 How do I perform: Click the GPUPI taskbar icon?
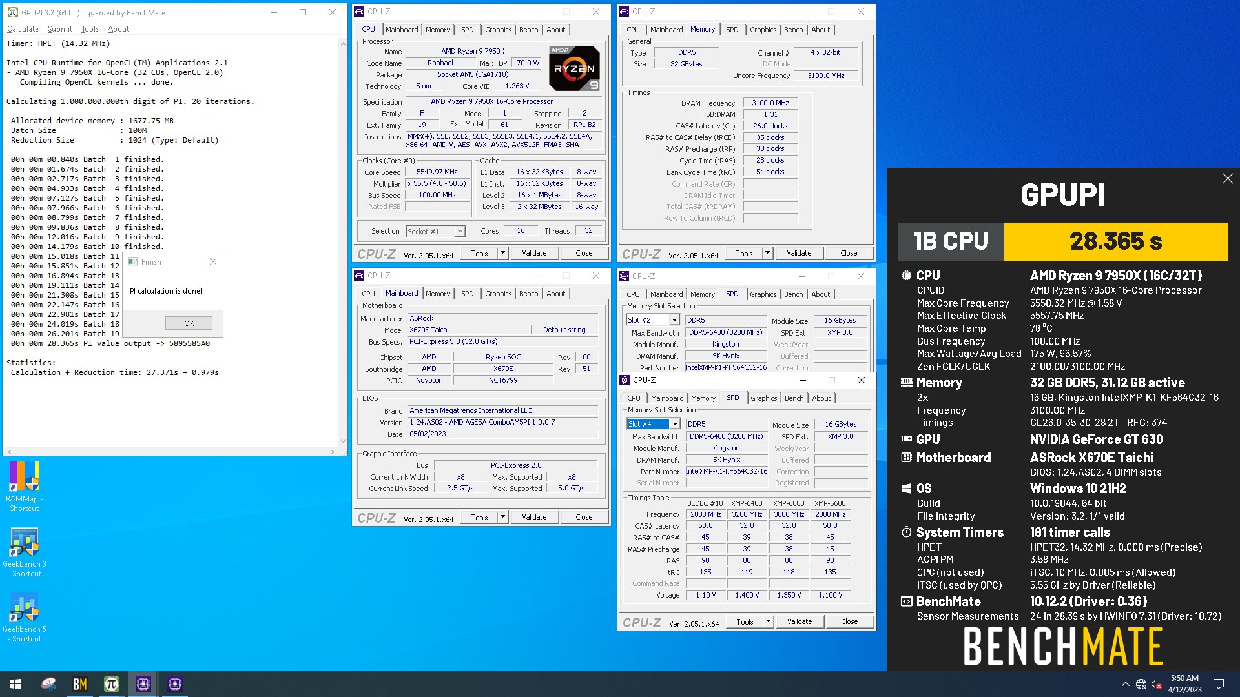tap(111, 684)
